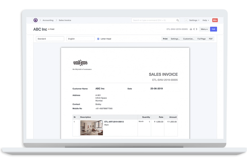Screen dimensions: 247x158
Task: Click the search magnifier in the command bar
Action: pyautogui.click(x=178, y=20)
